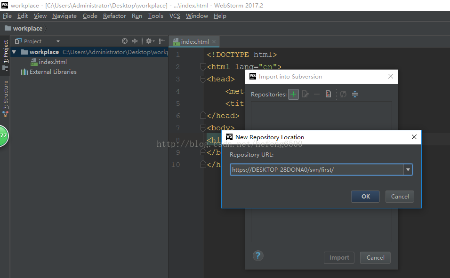Open the Project view selector dropdown

58,41
